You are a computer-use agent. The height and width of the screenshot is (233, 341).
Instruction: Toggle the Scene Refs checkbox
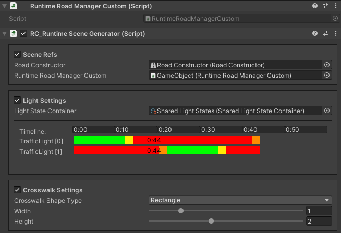(17, 54)
